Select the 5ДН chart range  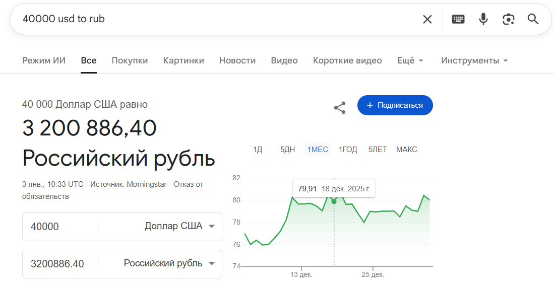(x=287, y=150)
